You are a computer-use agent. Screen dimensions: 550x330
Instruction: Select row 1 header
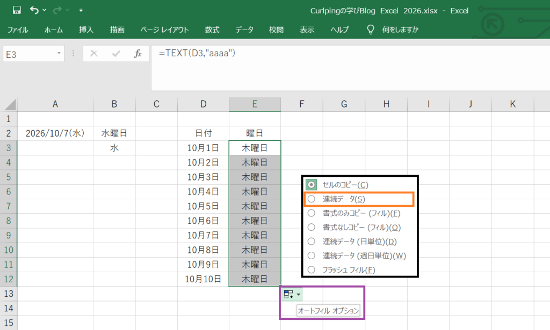tap(9, 119)
